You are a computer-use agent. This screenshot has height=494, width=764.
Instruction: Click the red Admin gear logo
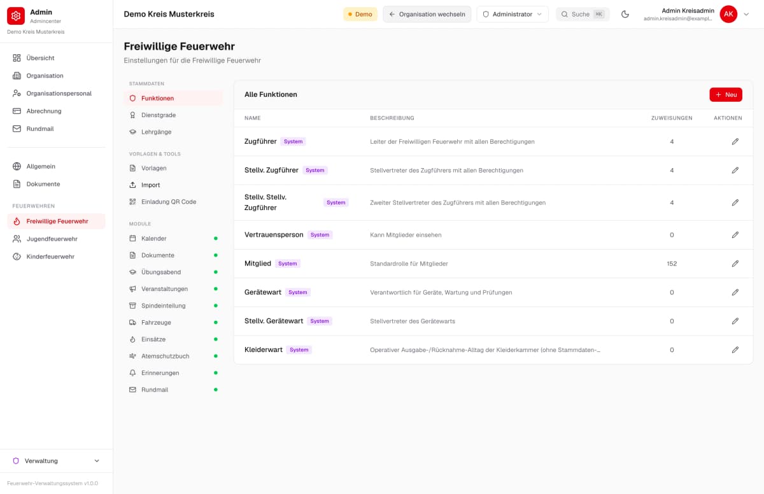click(x=16, y=16)
